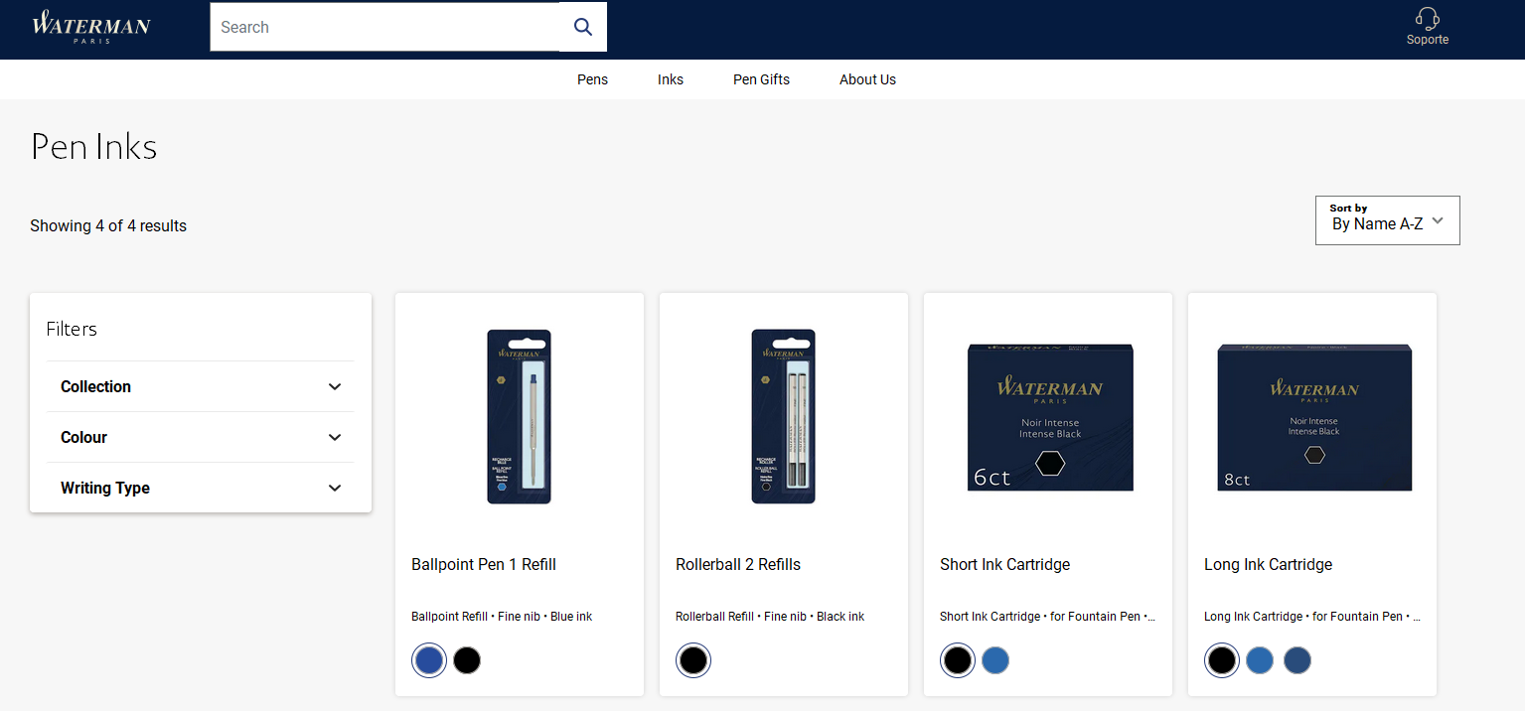
Task: Click the Rollerball 2 Refills title link
Action: 738,564
